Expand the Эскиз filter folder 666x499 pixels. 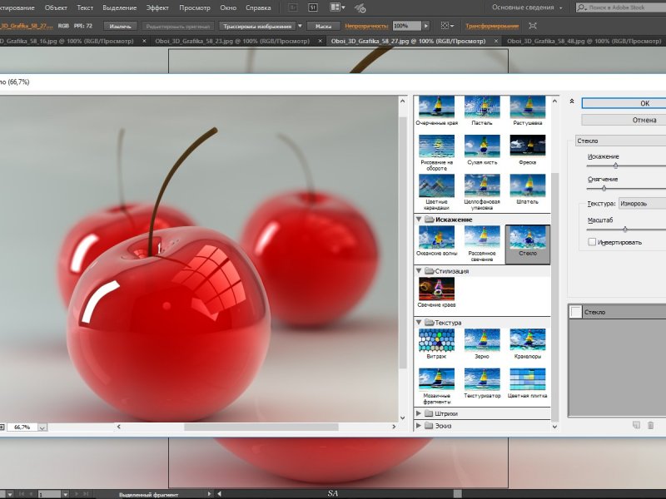[419, 426]
